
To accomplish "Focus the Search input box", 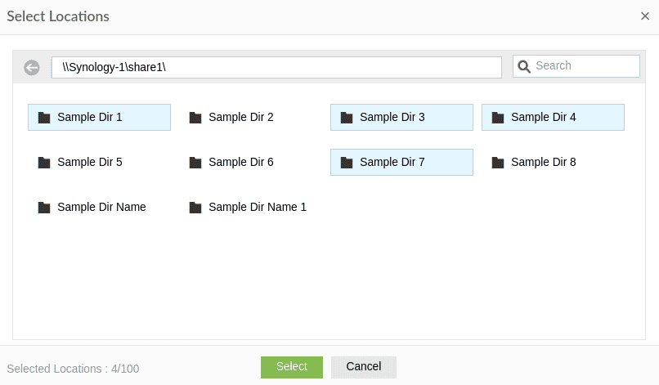I will 585,66.
